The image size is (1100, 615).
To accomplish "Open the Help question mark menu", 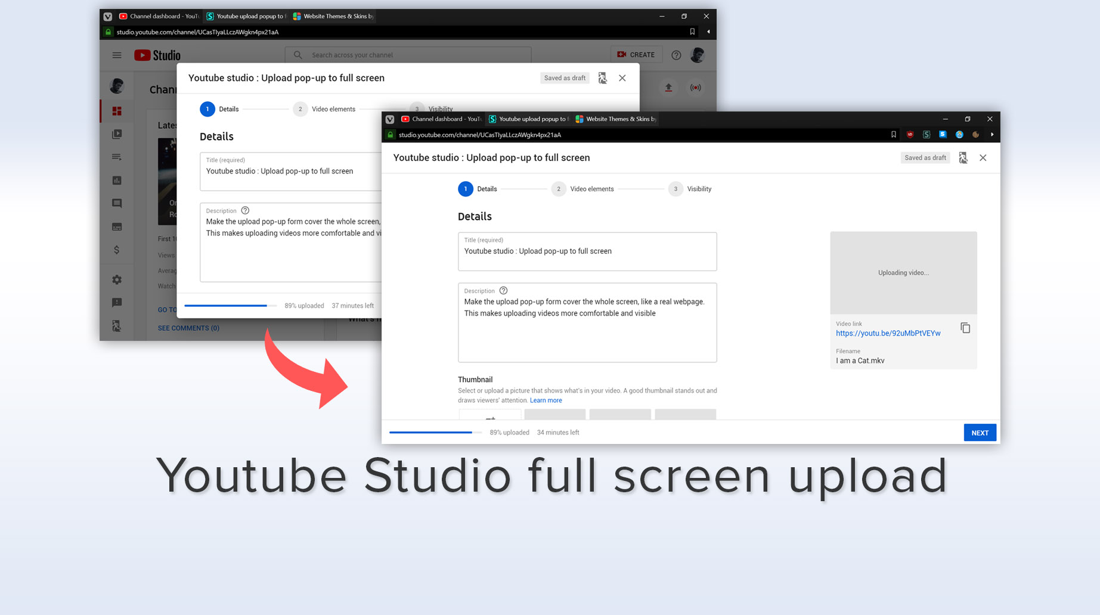I will click(x=676, y=55).
